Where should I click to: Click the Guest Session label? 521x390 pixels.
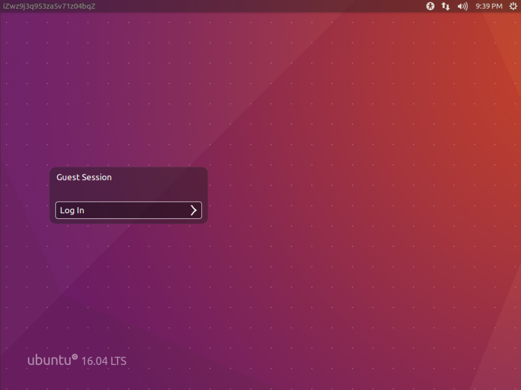84,177
